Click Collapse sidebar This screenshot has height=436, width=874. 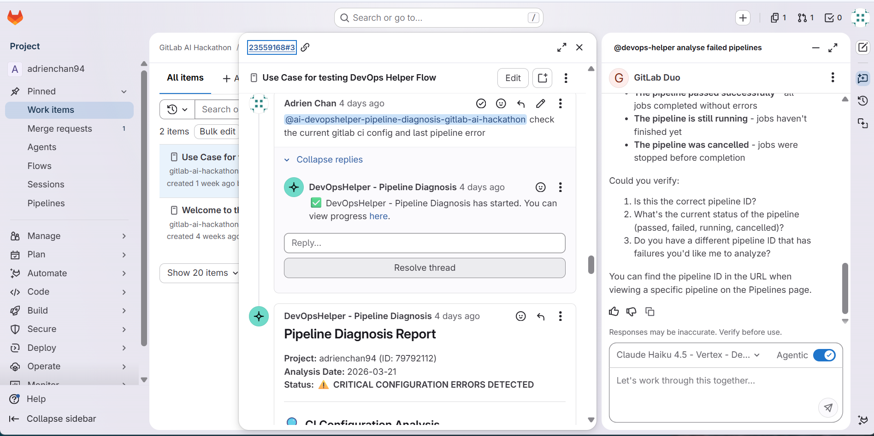[x=53, y=419]
